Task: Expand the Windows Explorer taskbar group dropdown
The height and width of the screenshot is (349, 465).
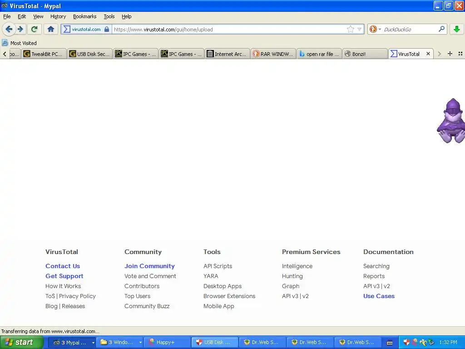Action: click(140, 342)
